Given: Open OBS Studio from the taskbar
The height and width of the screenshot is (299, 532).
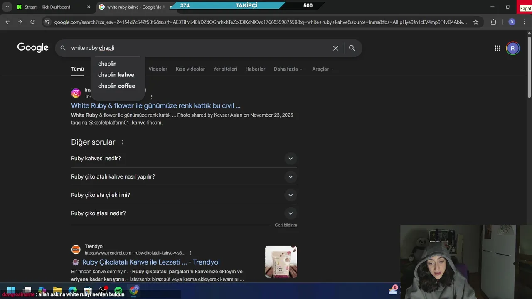Looking at the screenshot, I should (103, 290).
